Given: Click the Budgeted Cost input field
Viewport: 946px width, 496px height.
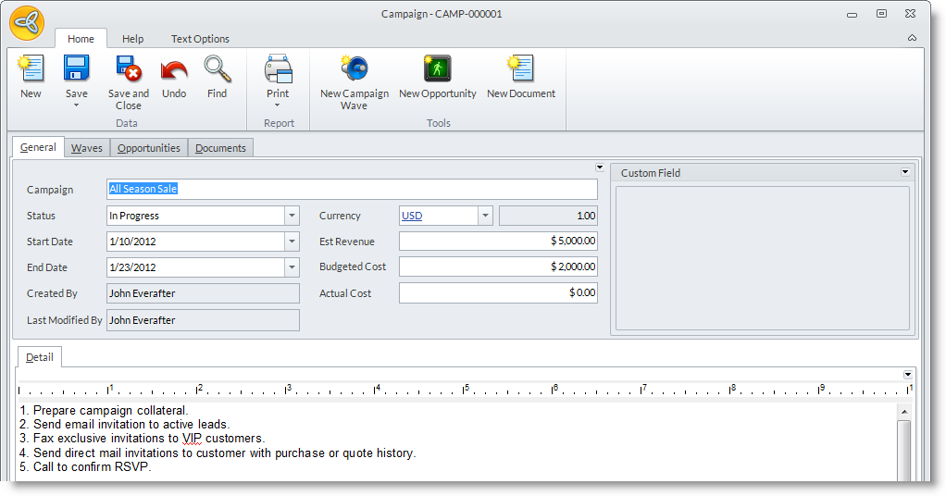Looking at the screenshot, I should (x=498, y=267).
